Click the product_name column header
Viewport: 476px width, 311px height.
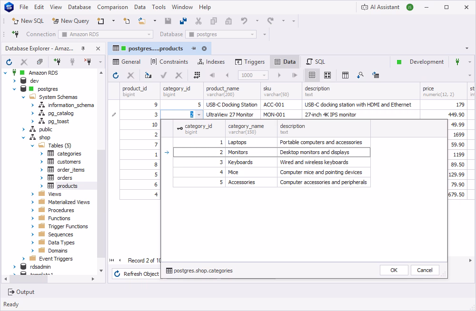click(232, 91)
